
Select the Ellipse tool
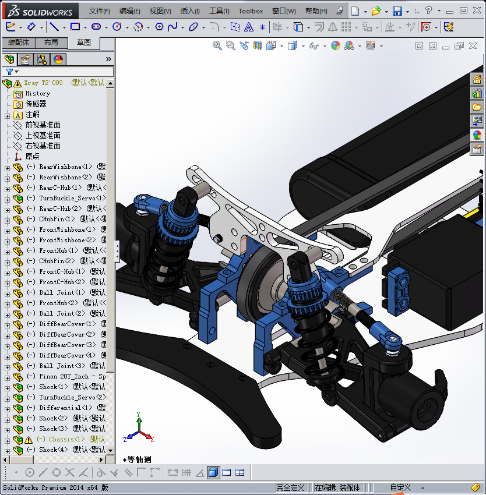pos(193,27)
